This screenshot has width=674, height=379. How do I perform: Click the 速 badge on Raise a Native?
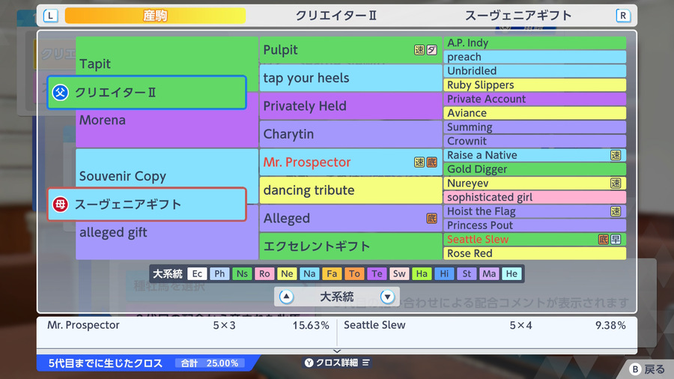coord(616,155)
